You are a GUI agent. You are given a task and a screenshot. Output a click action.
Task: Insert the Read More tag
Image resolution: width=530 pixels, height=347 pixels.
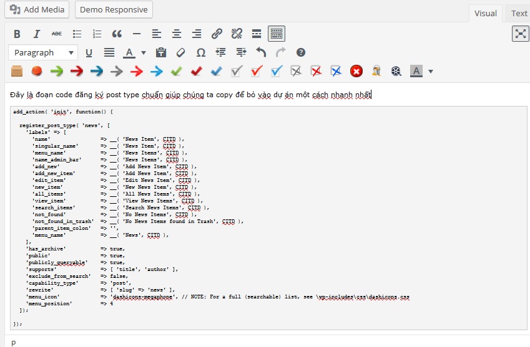(x=257, y=34)
